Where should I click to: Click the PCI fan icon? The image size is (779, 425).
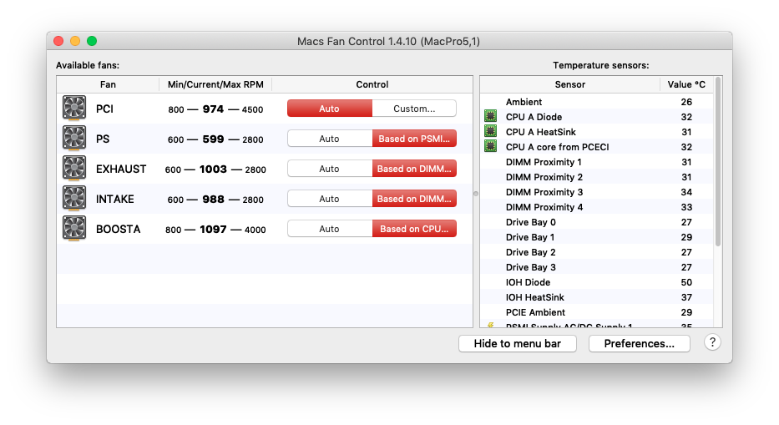(x=74, y=108)
